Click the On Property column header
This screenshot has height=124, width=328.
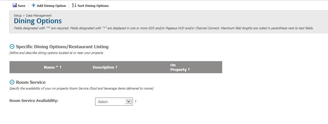180,67
